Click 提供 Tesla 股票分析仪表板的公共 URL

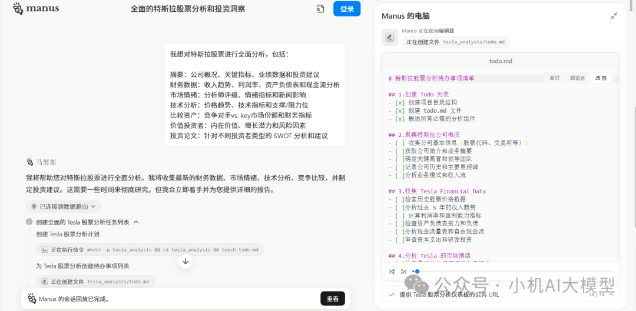click(449, 295)
